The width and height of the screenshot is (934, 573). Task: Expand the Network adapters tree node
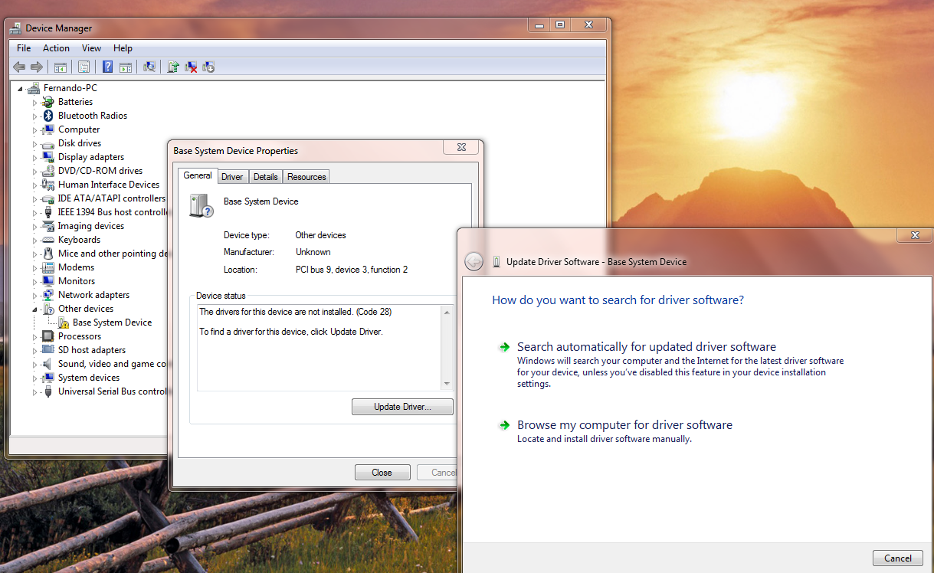tap(33, 294)
